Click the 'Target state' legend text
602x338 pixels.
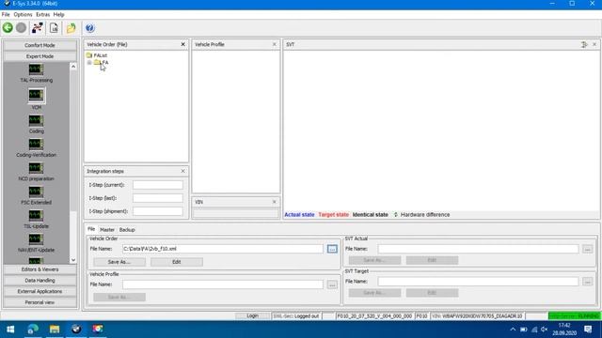tap(333, 215)
